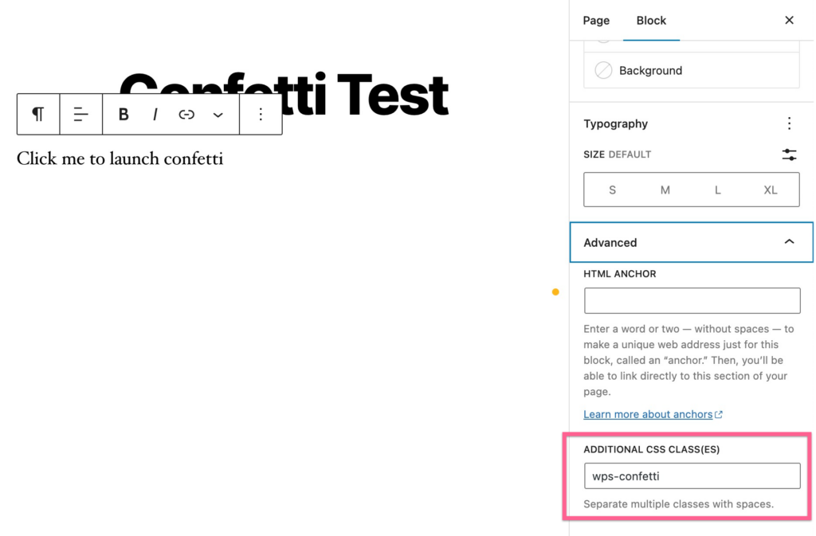816x536 pixels.
Task: Open the text alignment options
Action: 80,115
